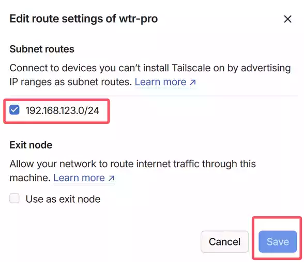Enable the Use as exit node checkbox
The image size is (304, 262).
pos(14,198)
